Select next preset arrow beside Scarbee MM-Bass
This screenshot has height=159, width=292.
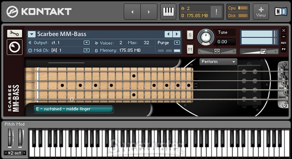[177, 34]
